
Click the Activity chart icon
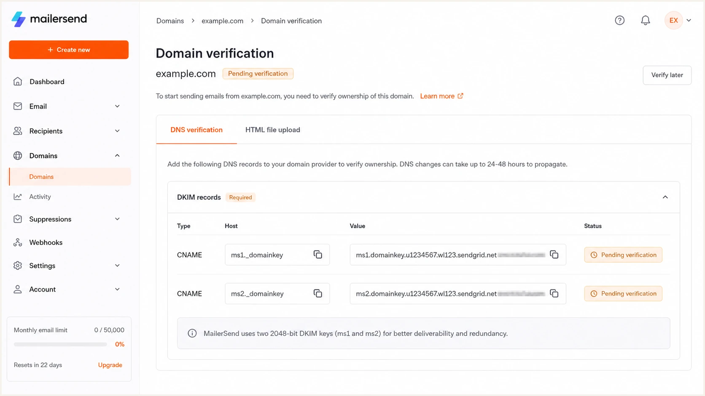point(18,197)
